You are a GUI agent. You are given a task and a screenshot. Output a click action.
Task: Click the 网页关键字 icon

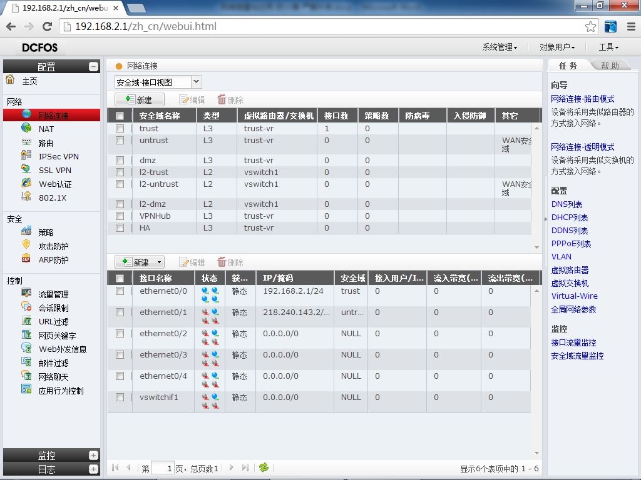pos(26,335)
